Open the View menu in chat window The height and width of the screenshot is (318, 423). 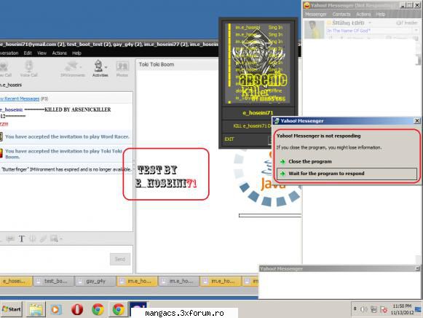41,53
